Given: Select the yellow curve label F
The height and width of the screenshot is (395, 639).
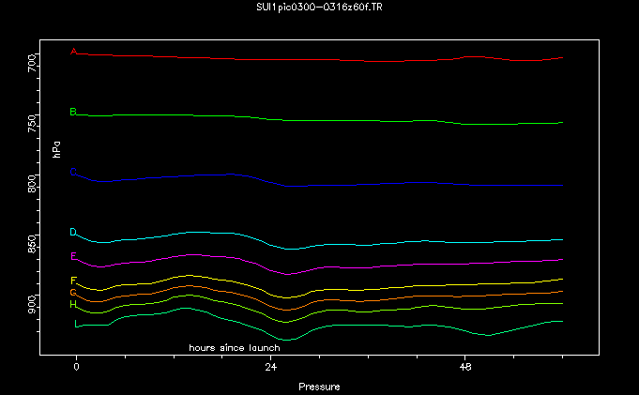Looking at the screenshot, I should (x=73, y=281).
